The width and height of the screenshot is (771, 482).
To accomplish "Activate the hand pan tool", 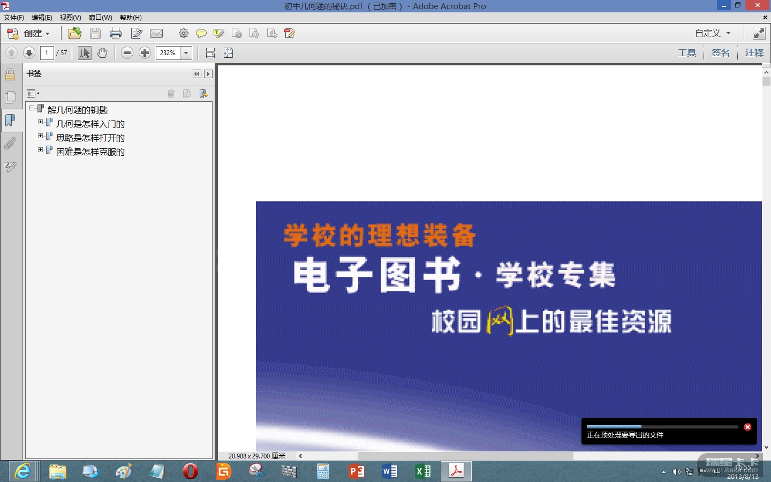I will (x=102, y=52).
